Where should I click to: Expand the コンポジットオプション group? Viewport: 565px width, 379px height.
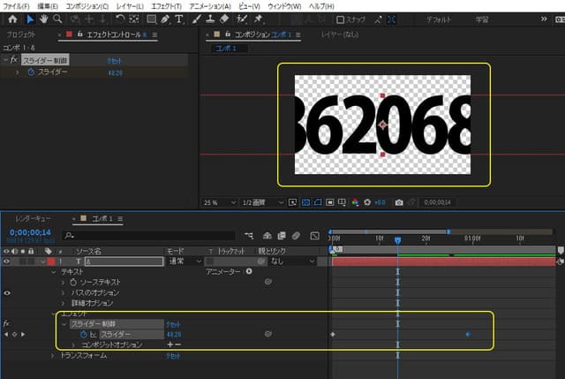click(73, 345)
